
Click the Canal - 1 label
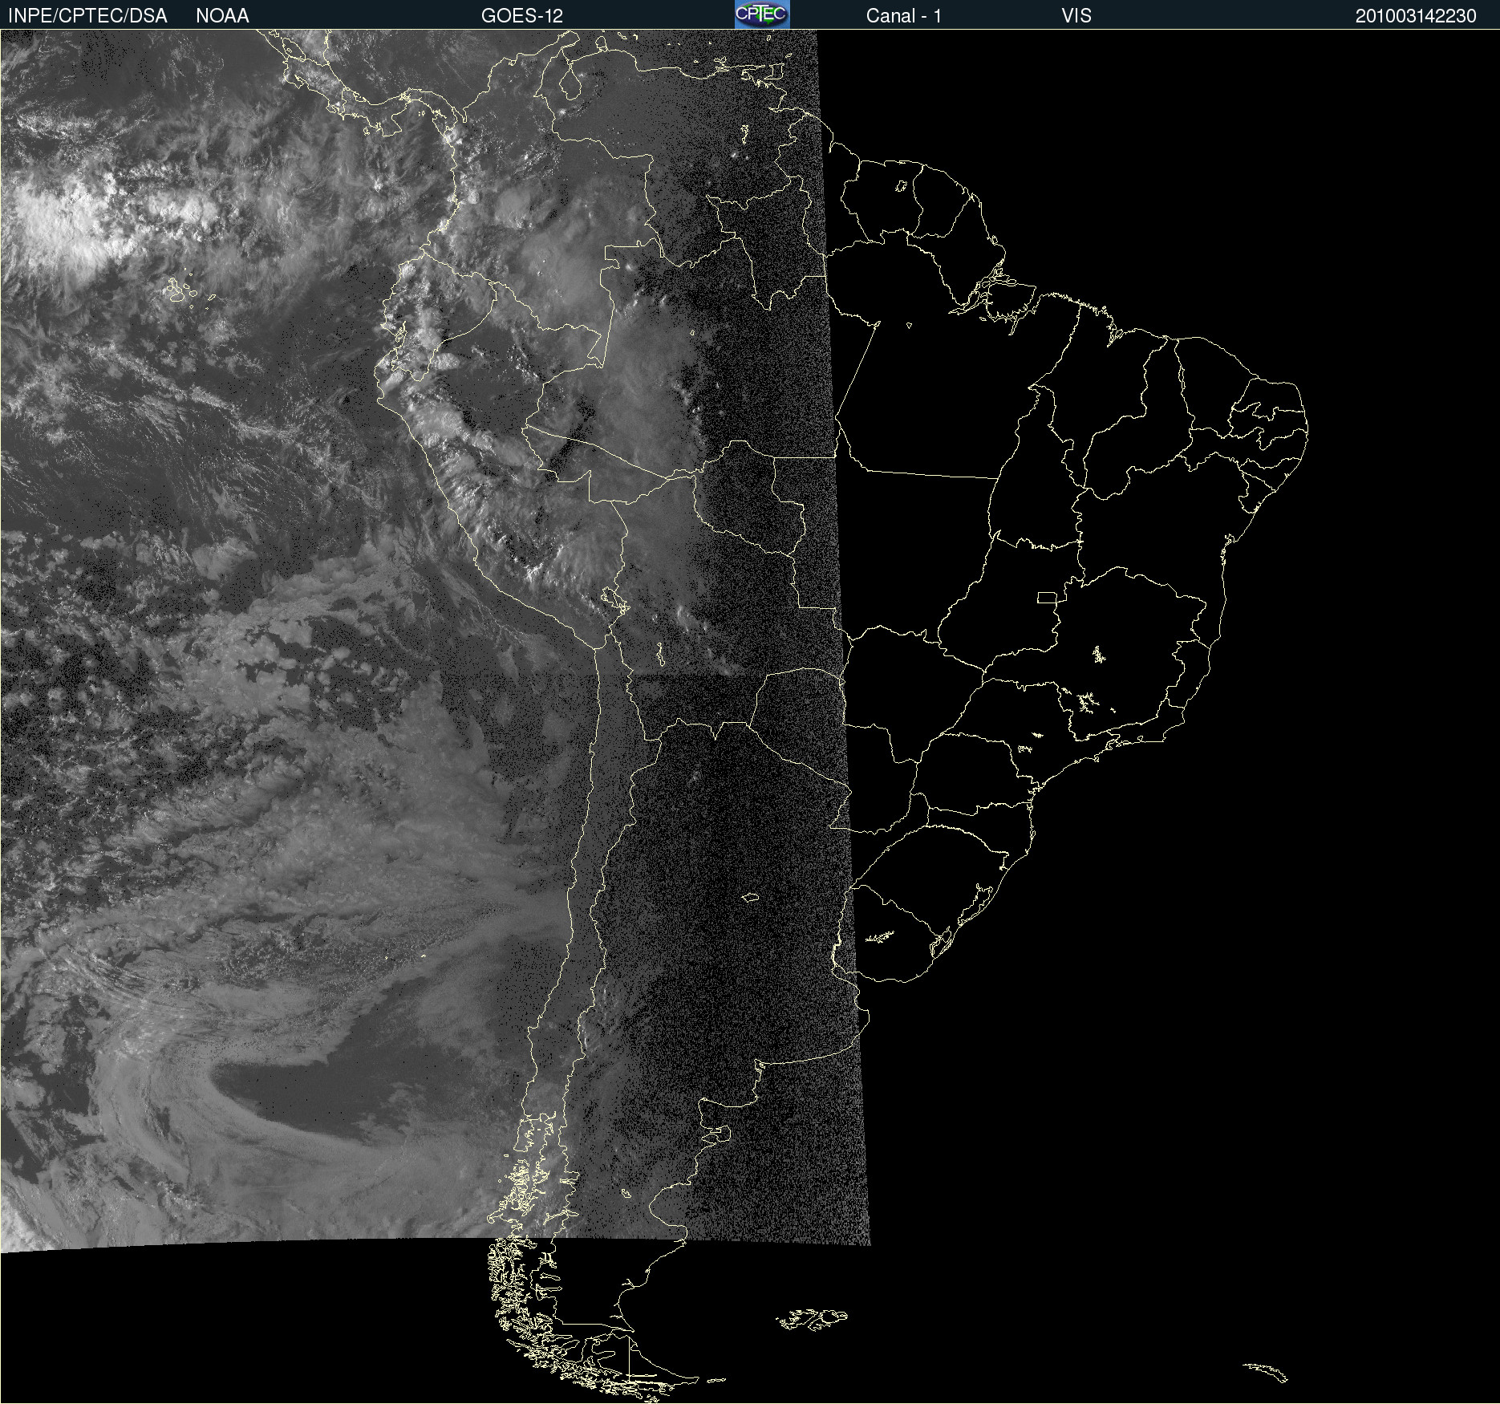pyautogui.click(x=904, y=16)
